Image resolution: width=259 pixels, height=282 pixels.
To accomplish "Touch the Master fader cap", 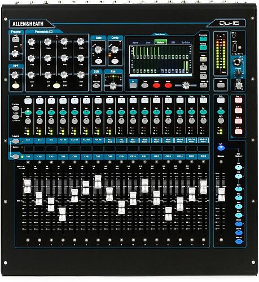I will pos(221,195).
